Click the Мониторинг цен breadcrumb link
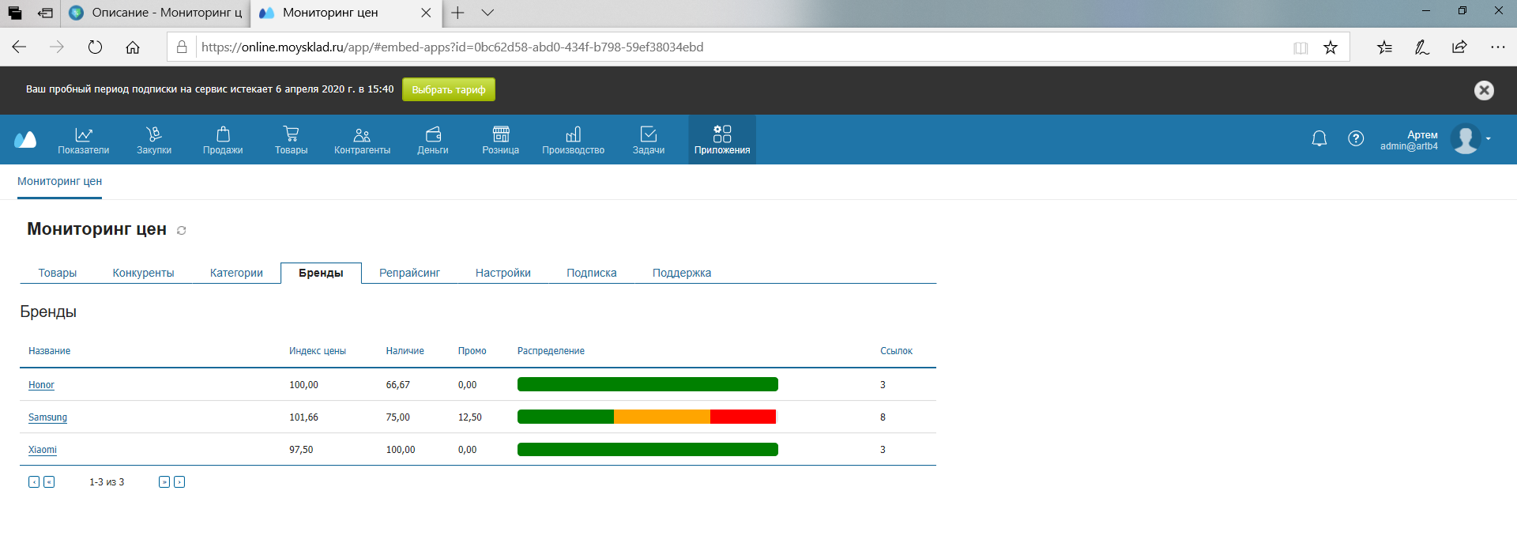 click(x=59, y=181)
